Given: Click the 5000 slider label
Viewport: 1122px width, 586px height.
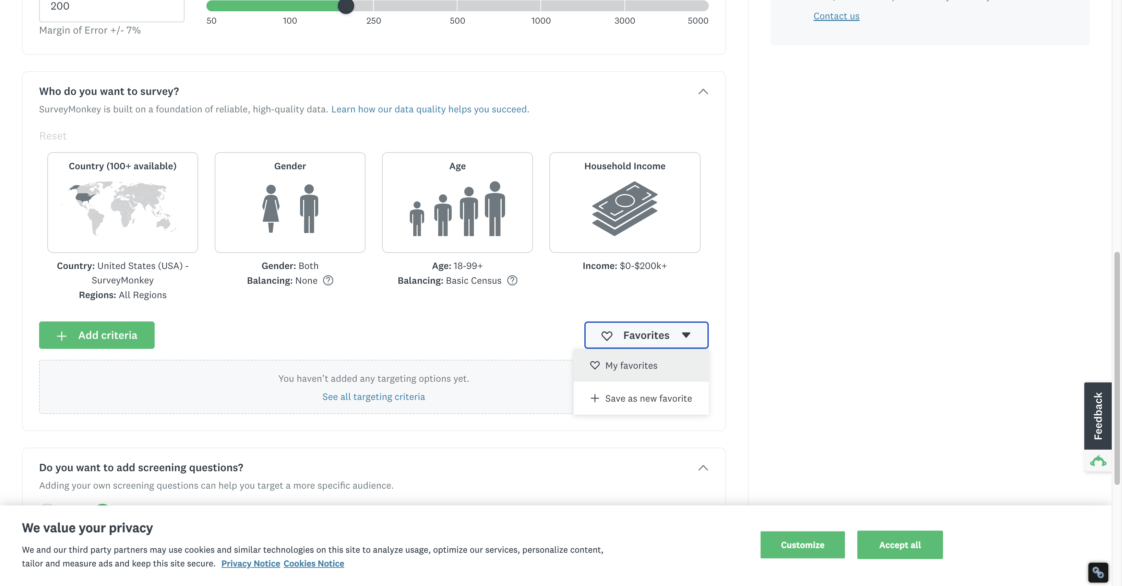Looking at the screenshot, I should [698, 21].
